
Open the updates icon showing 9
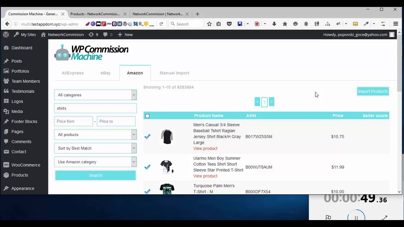click(93, 34)
